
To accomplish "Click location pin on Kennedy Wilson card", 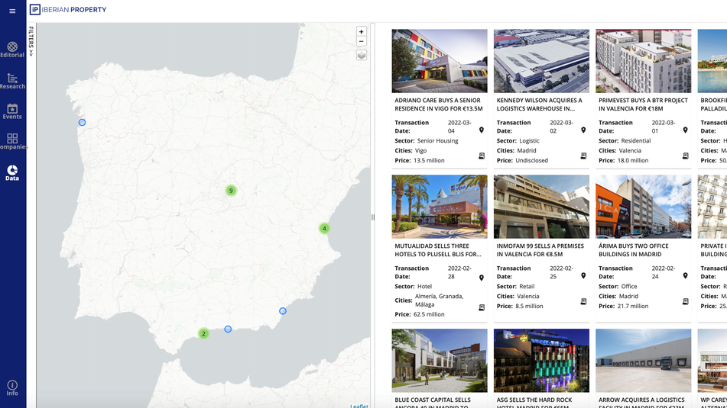I will coord(583,130).
